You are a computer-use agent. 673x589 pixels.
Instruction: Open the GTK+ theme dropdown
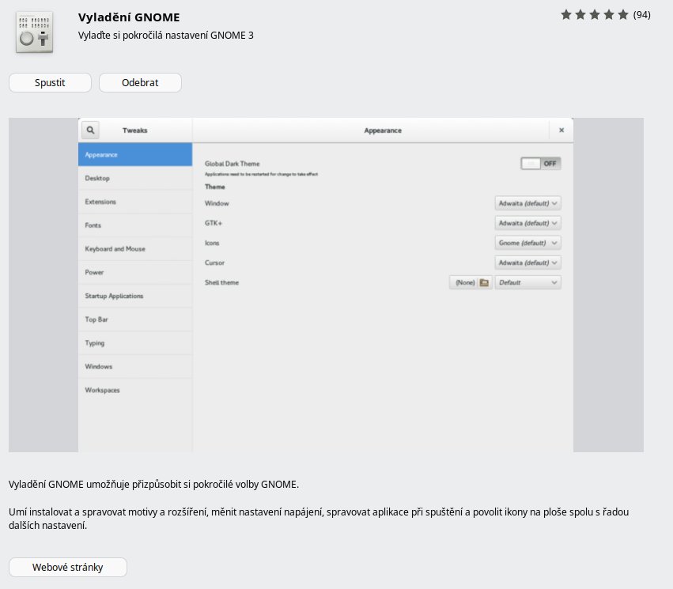click(528, 223)
